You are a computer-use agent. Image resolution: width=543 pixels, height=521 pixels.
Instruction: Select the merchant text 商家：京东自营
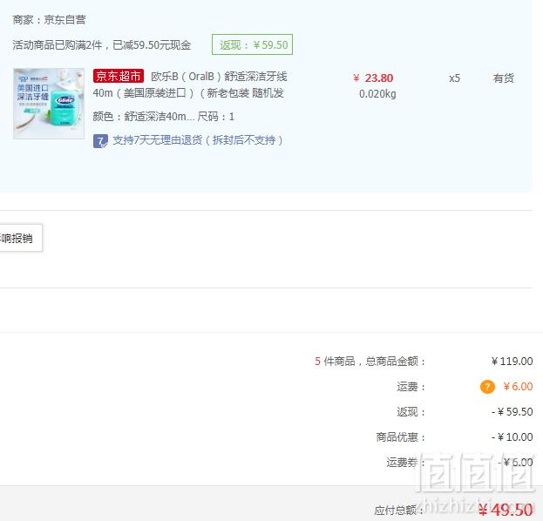(49, 20)
